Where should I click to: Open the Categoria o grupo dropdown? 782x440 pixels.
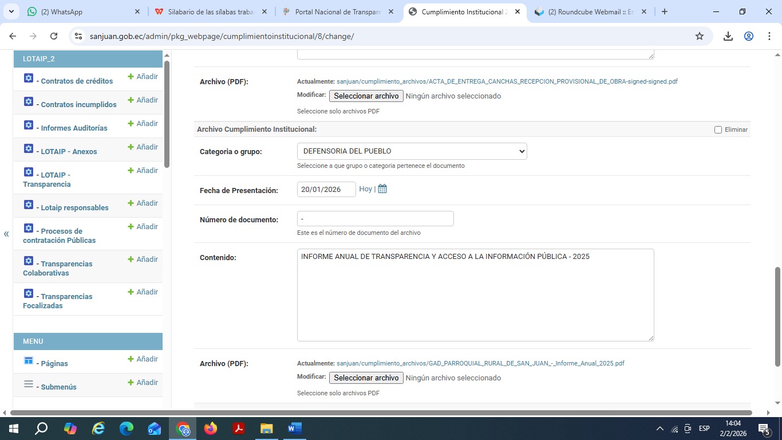pos(412,151)
